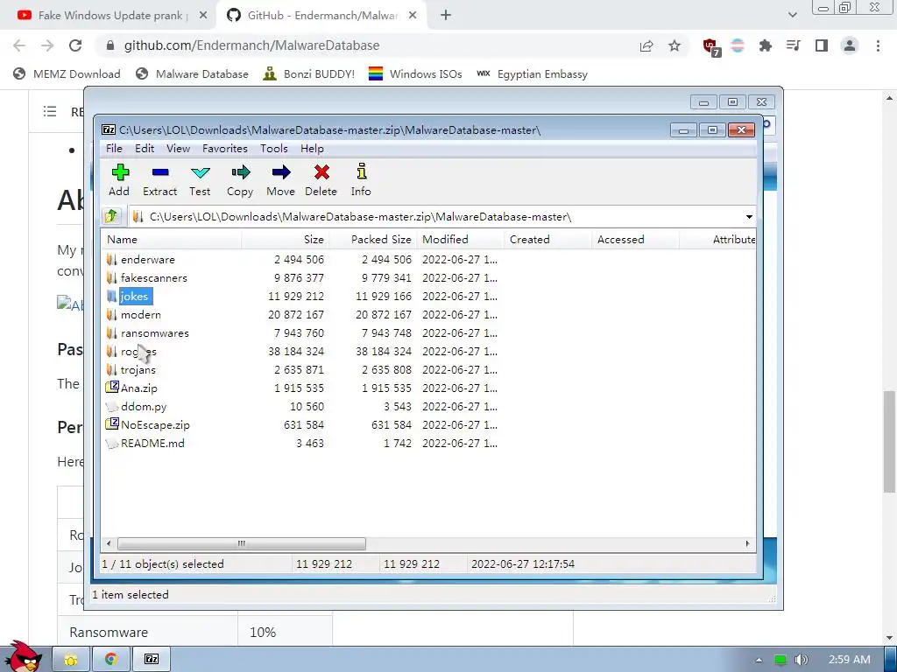Open the Tools menu in 7-Zip

[x=274, y=149]
